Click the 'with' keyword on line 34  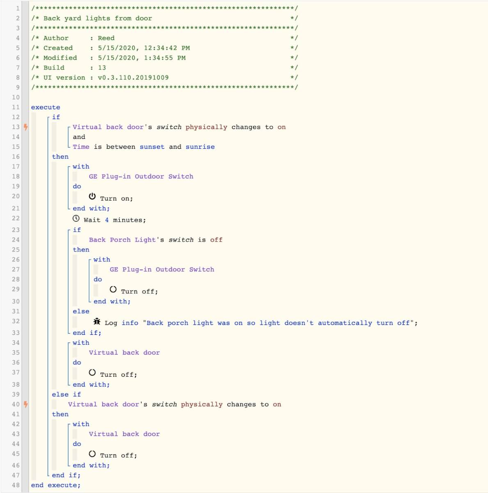(x=81, y=343)
